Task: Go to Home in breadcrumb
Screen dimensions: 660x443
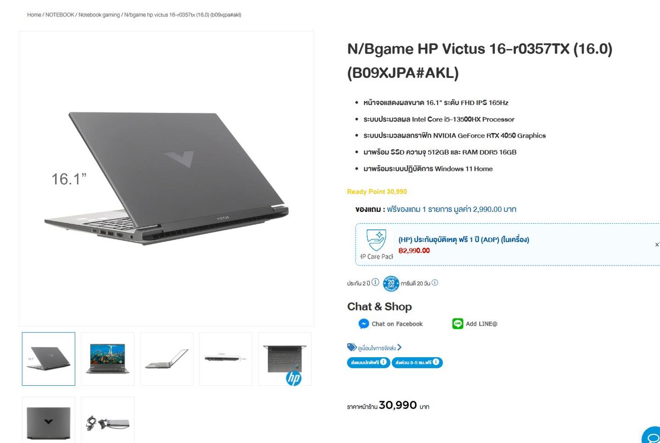Action: (34, 15)
